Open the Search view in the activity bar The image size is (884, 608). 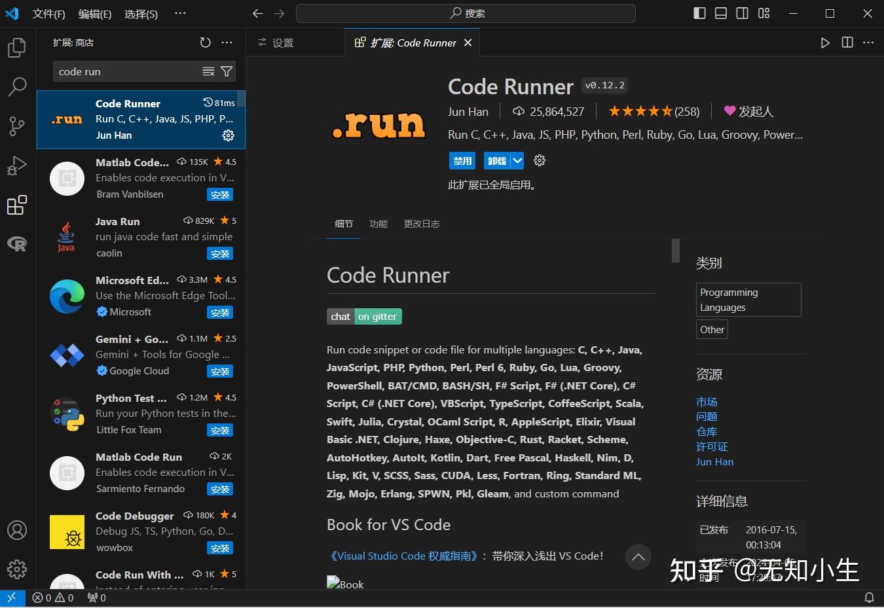[17, 86]
